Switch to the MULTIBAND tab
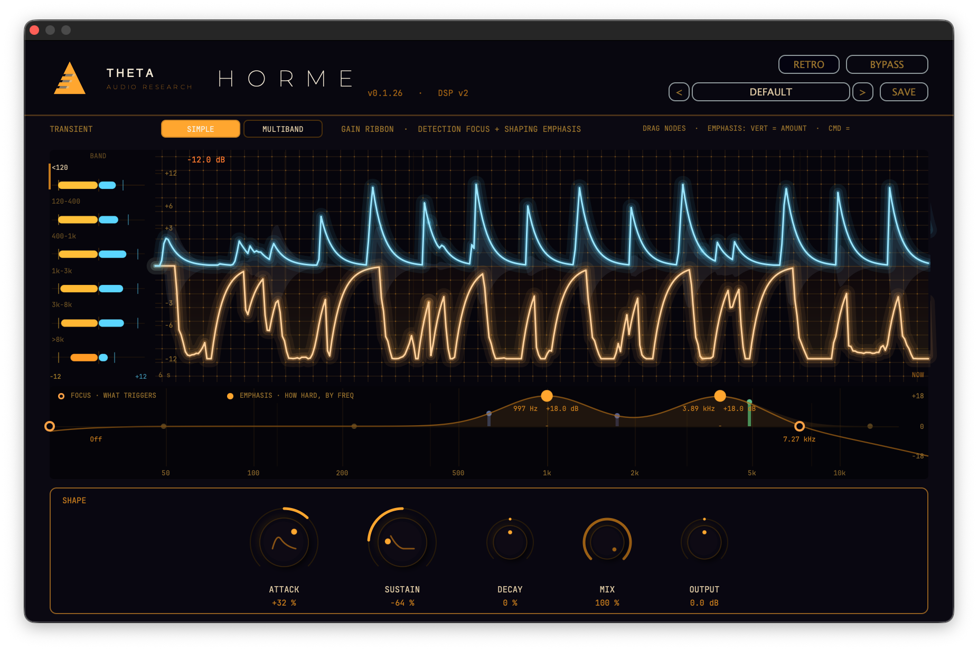 [283, 129]
